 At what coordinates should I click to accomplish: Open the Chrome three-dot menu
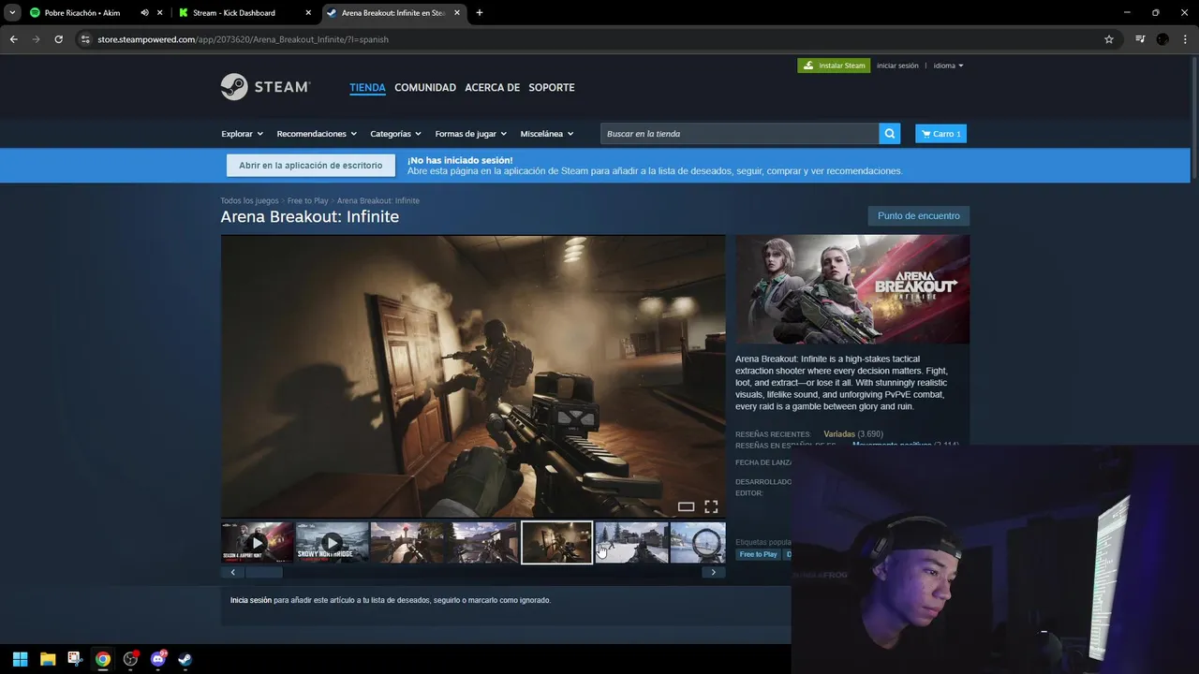tap(1185, 39)
